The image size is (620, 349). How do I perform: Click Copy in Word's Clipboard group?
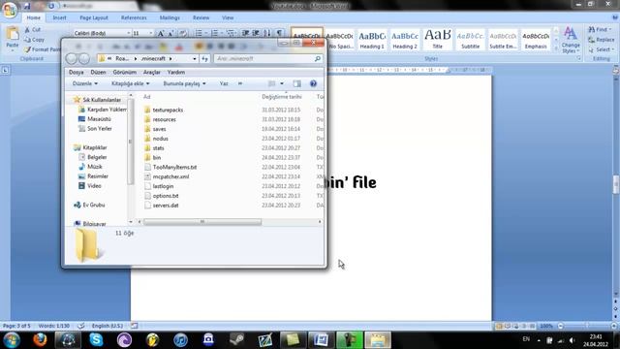click(34, 40)
